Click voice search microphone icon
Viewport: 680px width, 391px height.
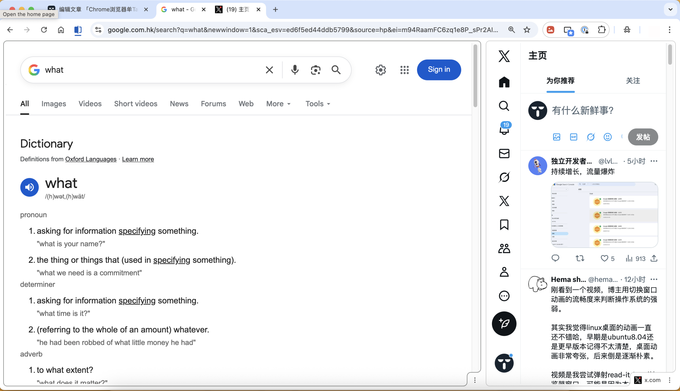pos(295,70)
